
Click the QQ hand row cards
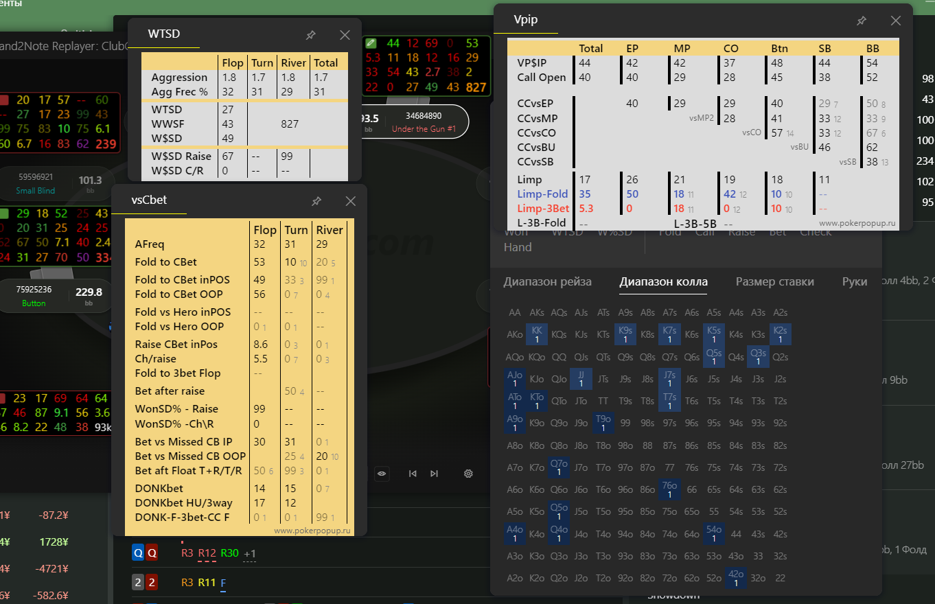(x=145, y=553)
